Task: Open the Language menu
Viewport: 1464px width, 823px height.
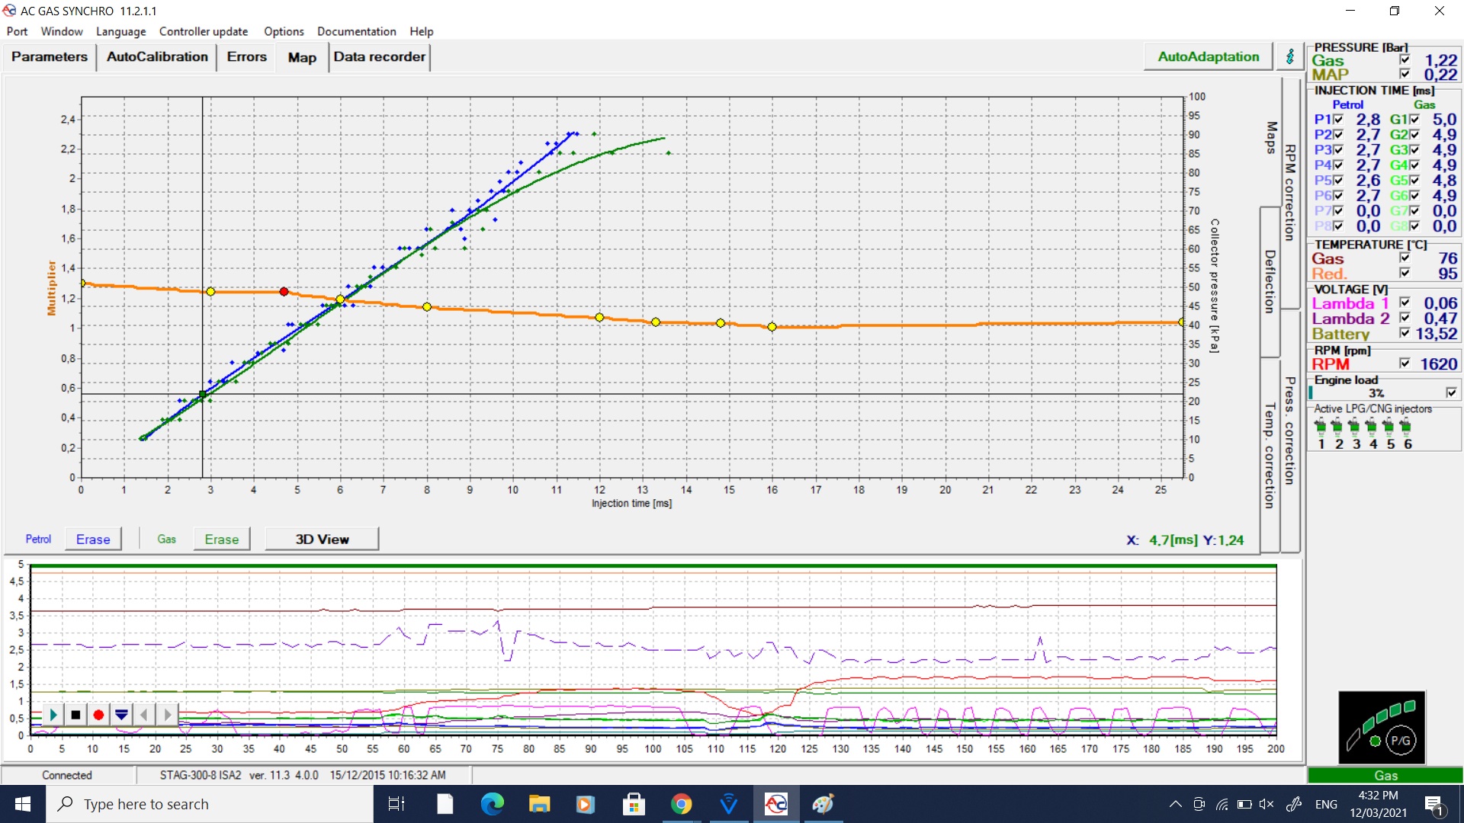Action: click(x=120, y=31)
